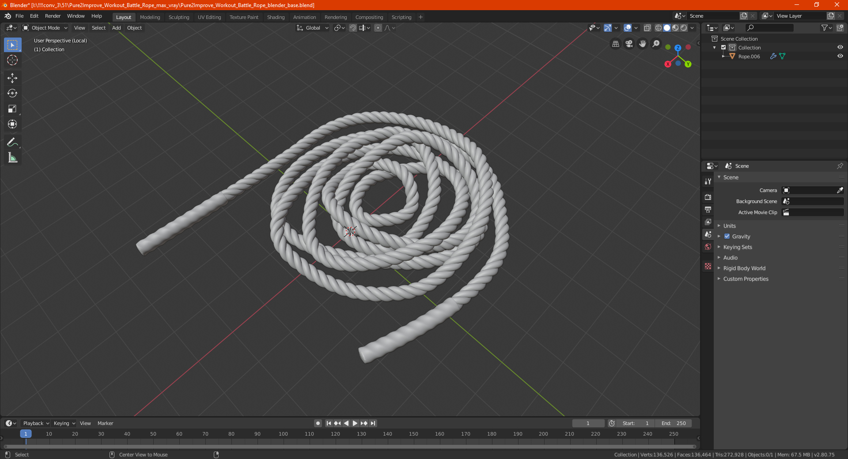The image size is (848, 459).
Task: Click new scene button next to Scene name
Action: tap(744, 16)
